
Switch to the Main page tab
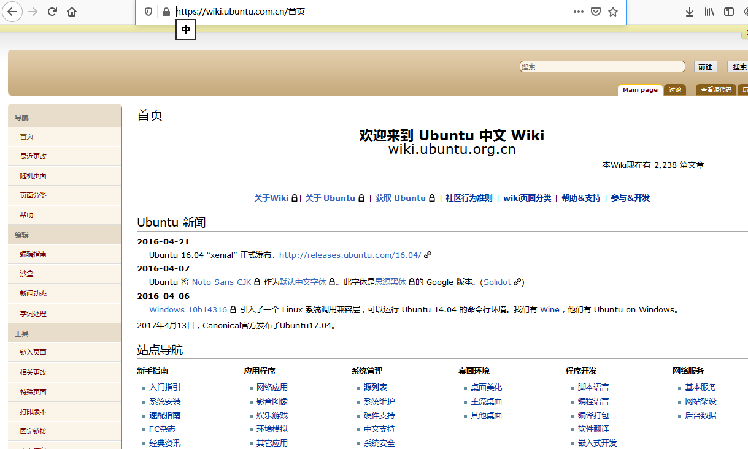pyautogui.click(x=640, y=90)
